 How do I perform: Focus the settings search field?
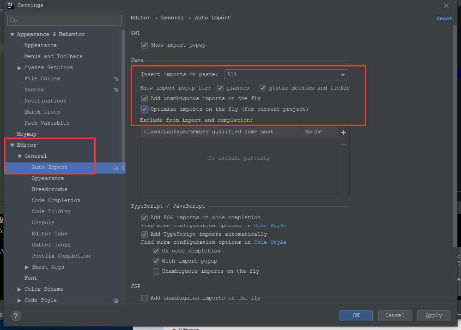click(65, 20)
